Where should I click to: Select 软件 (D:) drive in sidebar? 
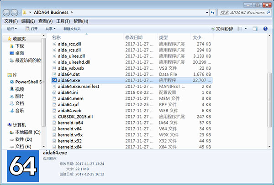(x=21, y=139)
